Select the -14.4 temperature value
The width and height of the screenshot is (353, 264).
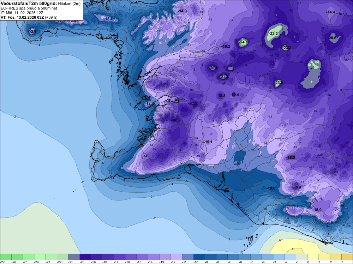coord(331,12)
